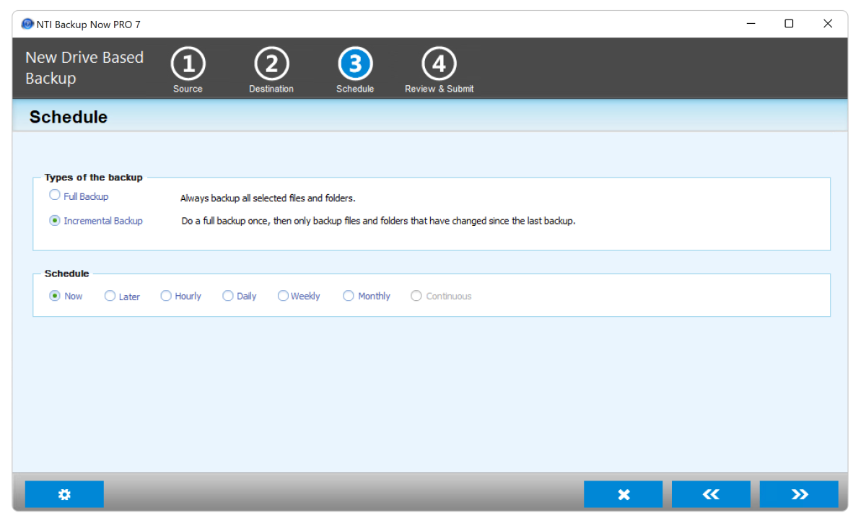
Task: Go back using the double-left arrow button
Action: pyautogui.click(x=711, y=494)
